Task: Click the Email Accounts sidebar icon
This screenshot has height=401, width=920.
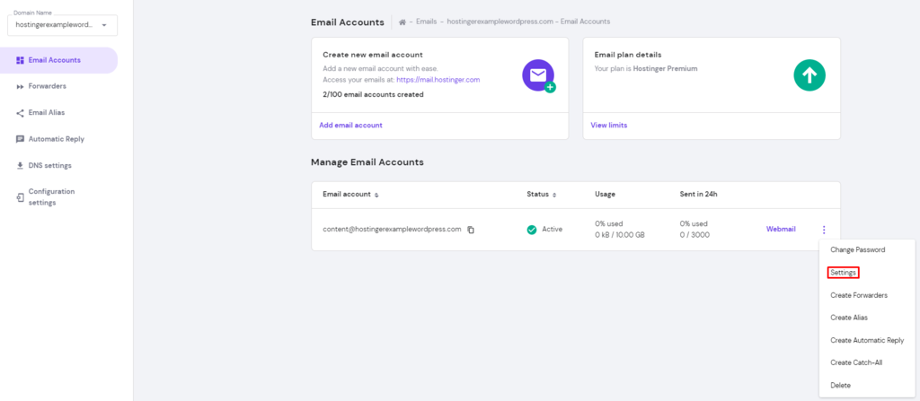Action: click(20, 60)
